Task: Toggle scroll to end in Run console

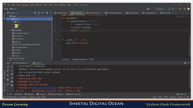Action: (12, 78)
